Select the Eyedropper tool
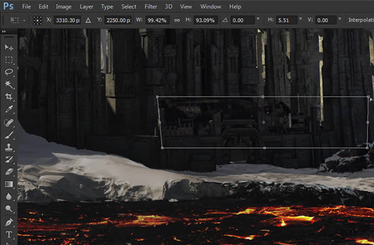The image size is (374, 245). pos(9,109)
